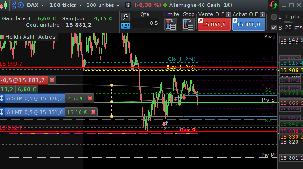Click the move handle arrows of A:STP order
Screen dimensions: 303x169
click(2, 98)
